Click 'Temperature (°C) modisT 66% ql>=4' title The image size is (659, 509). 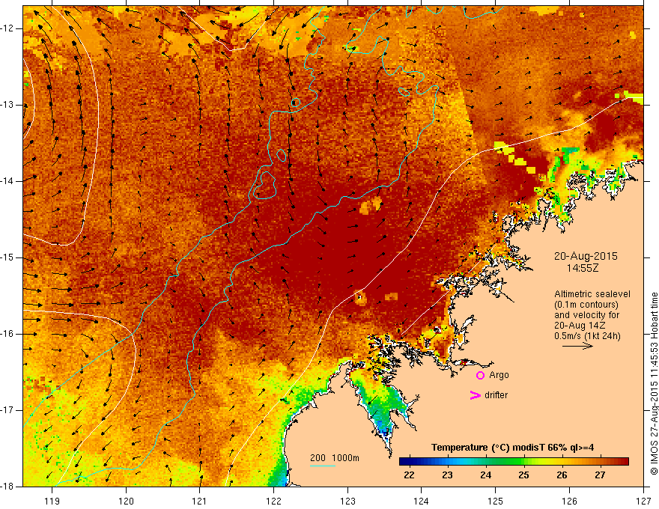point(512,448)
